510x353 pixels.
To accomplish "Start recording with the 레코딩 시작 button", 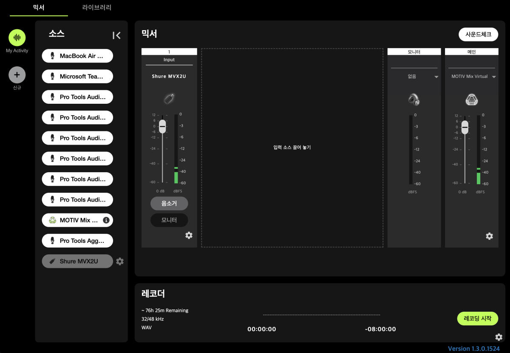I will click(x=478, y=318).
